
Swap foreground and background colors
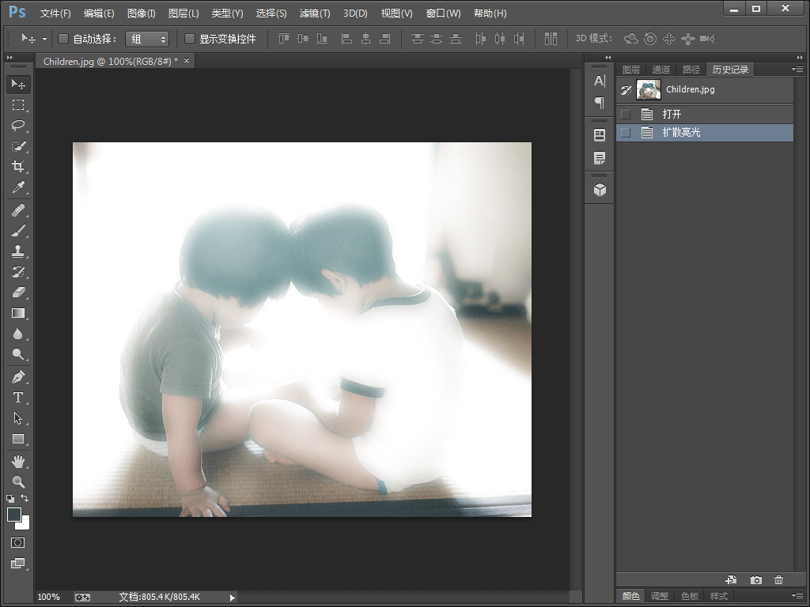point(25,498)
